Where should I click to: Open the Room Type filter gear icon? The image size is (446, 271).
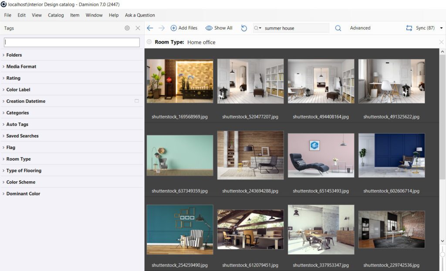pos(149,42)
